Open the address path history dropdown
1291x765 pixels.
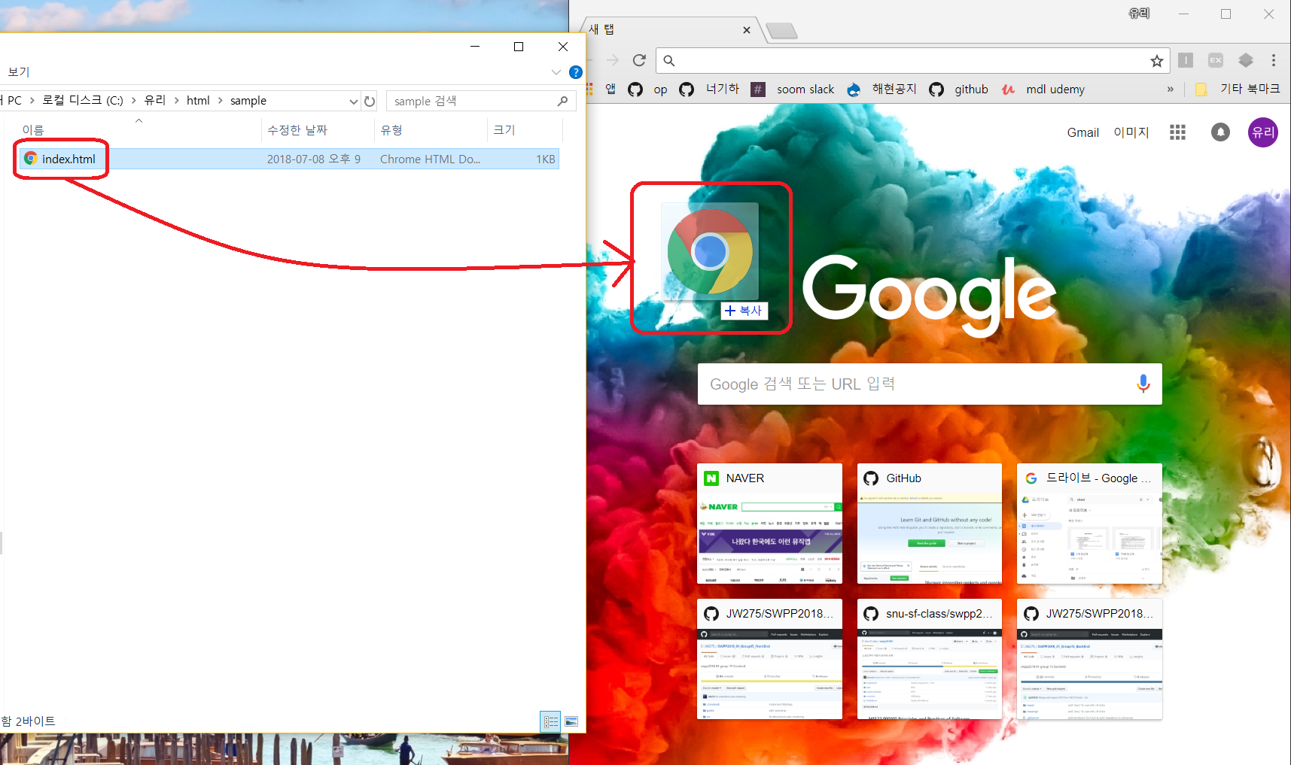(353, 101)
